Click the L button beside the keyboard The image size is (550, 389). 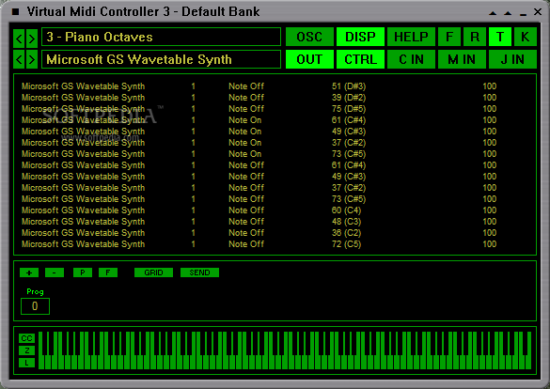[26, 363]
